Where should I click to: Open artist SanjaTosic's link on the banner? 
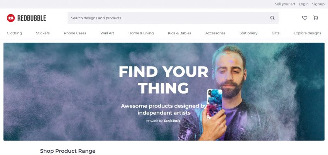pos(172,121)
